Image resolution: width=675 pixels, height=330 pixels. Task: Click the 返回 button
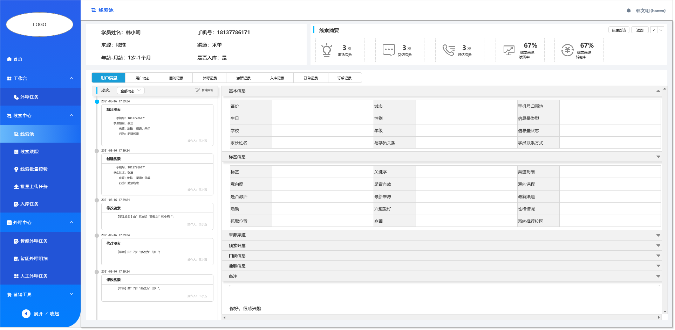click(640, 30)
